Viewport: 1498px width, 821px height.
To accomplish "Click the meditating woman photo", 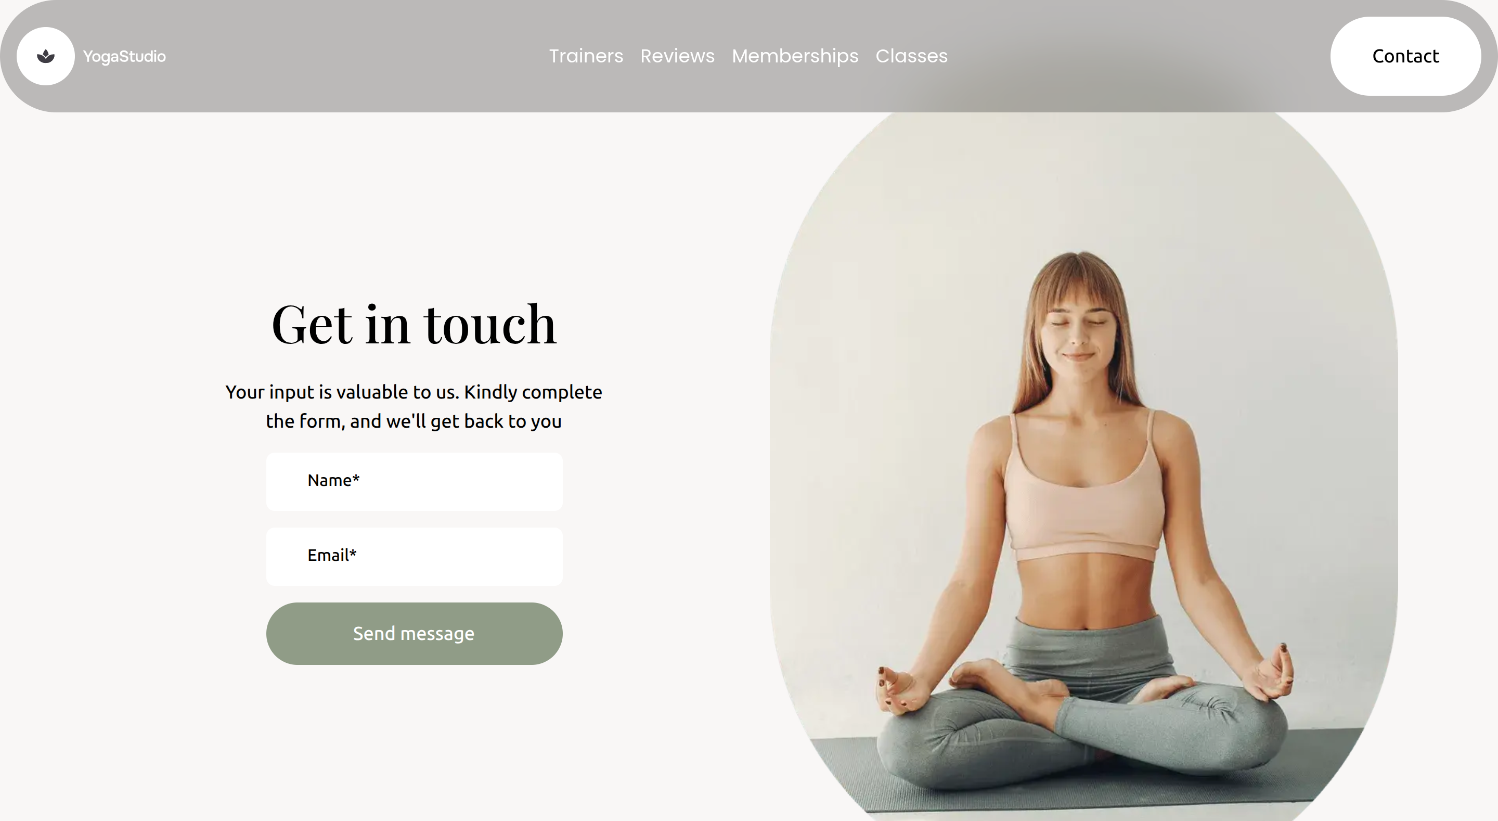I will [x=1084, y=467].
